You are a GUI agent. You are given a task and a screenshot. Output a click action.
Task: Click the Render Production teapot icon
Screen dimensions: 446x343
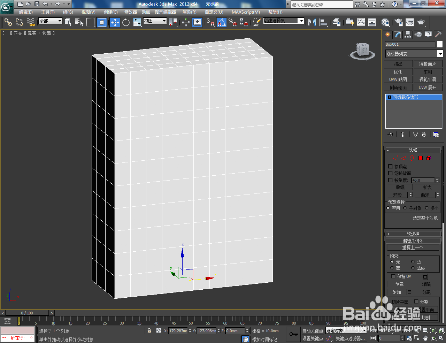point(422,22)
